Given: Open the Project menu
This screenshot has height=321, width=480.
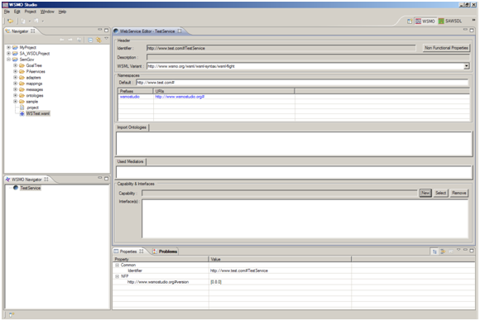Looking at the screenshot, I should pos(31,12).
